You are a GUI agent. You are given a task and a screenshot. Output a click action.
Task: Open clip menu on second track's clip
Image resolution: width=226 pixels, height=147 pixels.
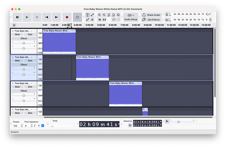coord(106,57)
